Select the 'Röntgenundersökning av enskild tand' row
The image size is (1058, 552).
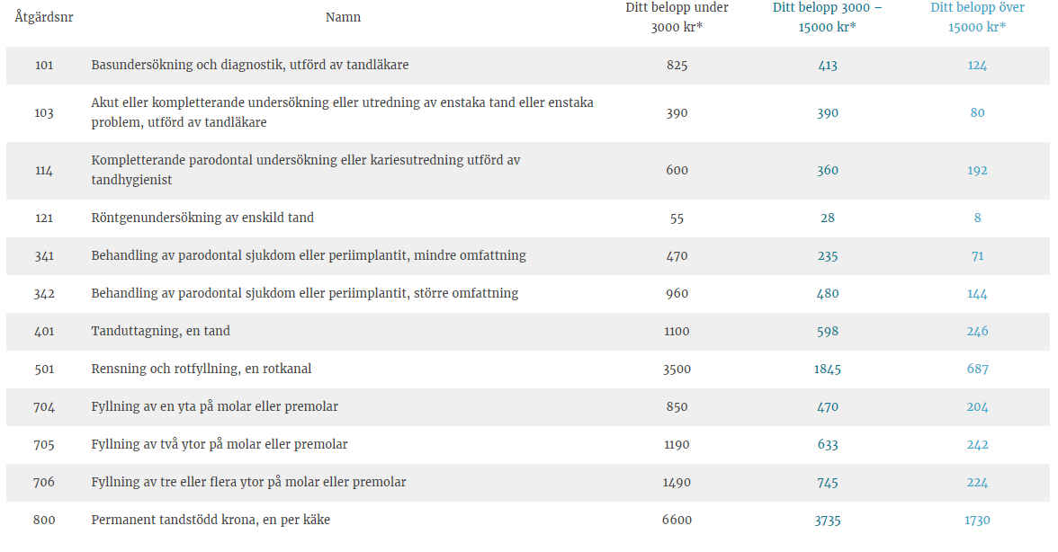(x=527, y=218)
